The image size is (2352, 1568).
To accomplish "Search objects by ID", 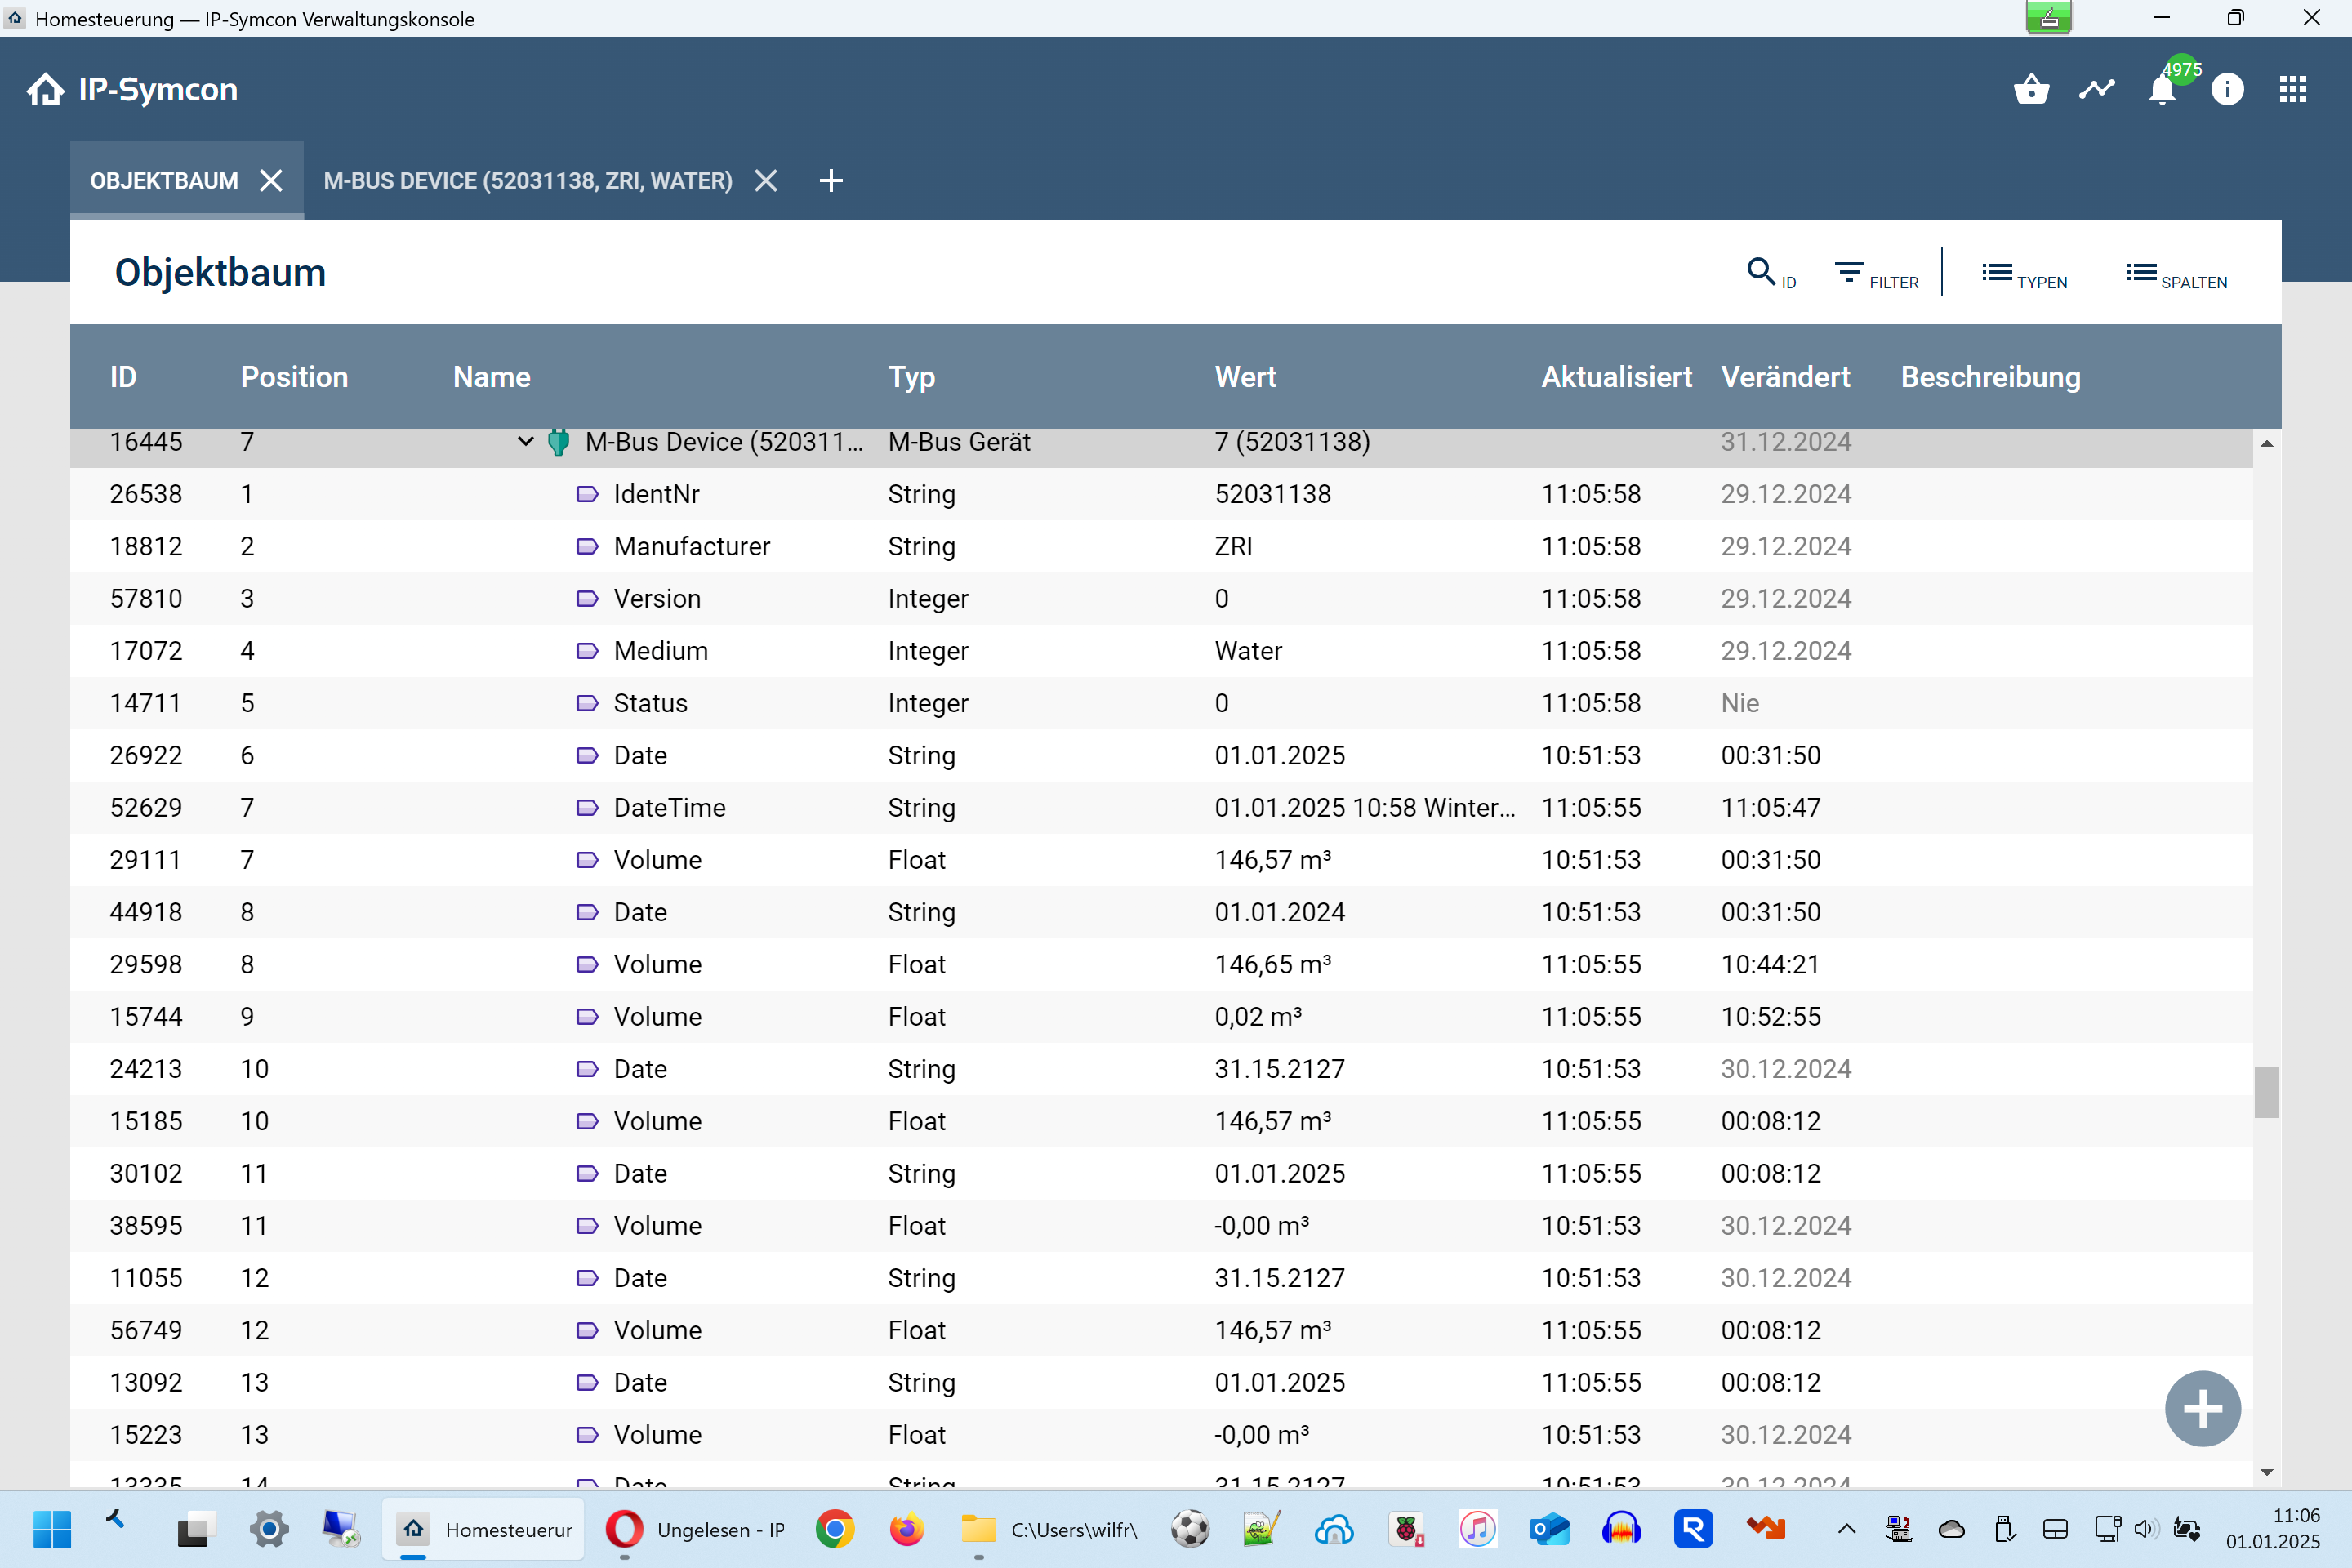I will pos(1771,273).
